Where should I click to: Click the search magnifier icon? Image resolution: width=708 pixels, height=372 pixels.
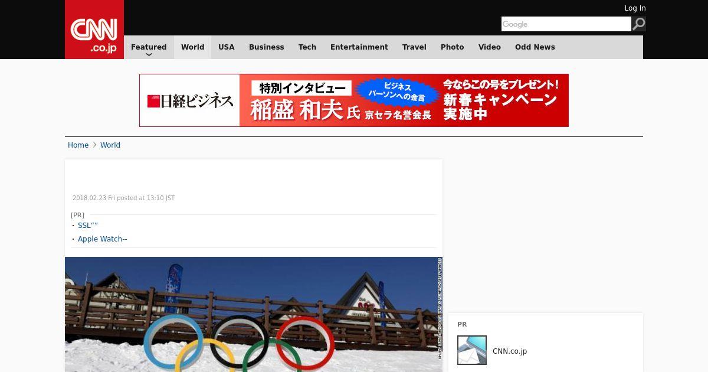coord(639,24)
